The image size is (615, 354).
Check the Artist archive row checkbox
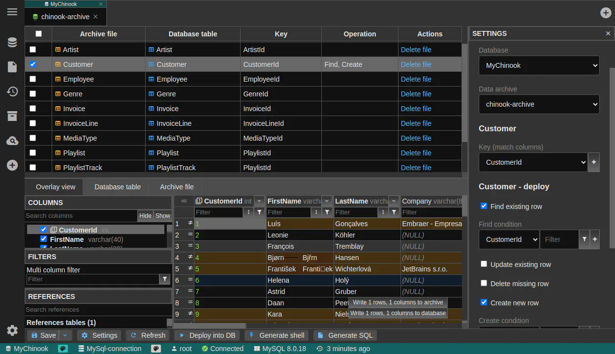[33, 50]
